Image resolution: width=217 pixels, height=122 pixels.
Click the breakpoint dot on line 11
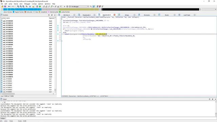click(58, 34)
